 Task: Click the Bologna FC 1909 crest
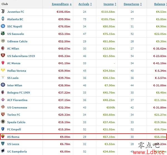(x=3, y=92)
